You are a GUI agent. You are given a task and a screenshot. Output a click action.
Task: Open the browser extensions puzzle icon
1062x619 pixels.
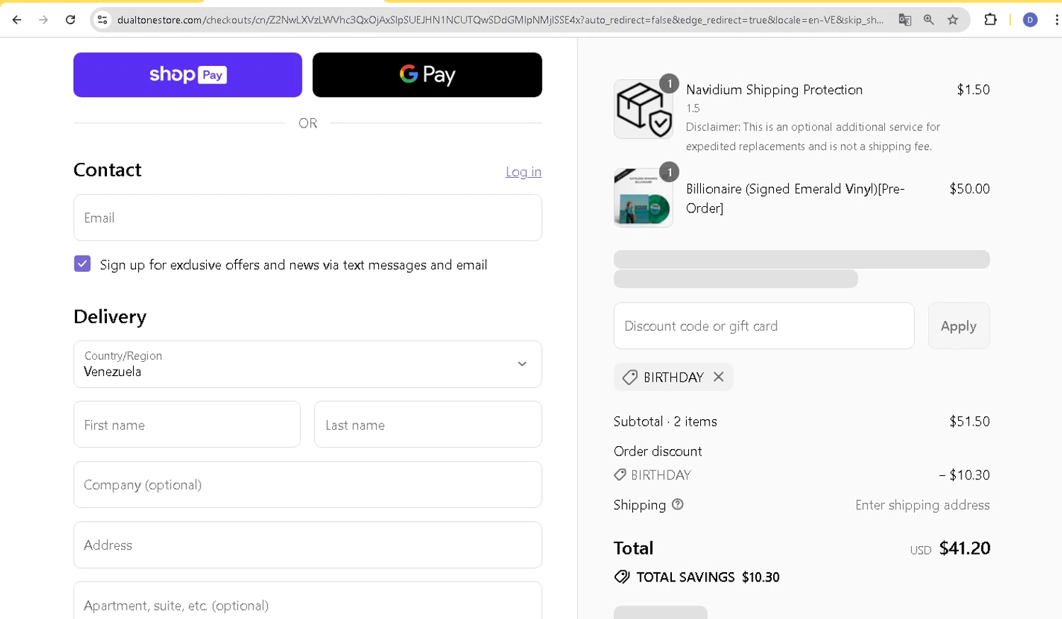tap(990, 20)
